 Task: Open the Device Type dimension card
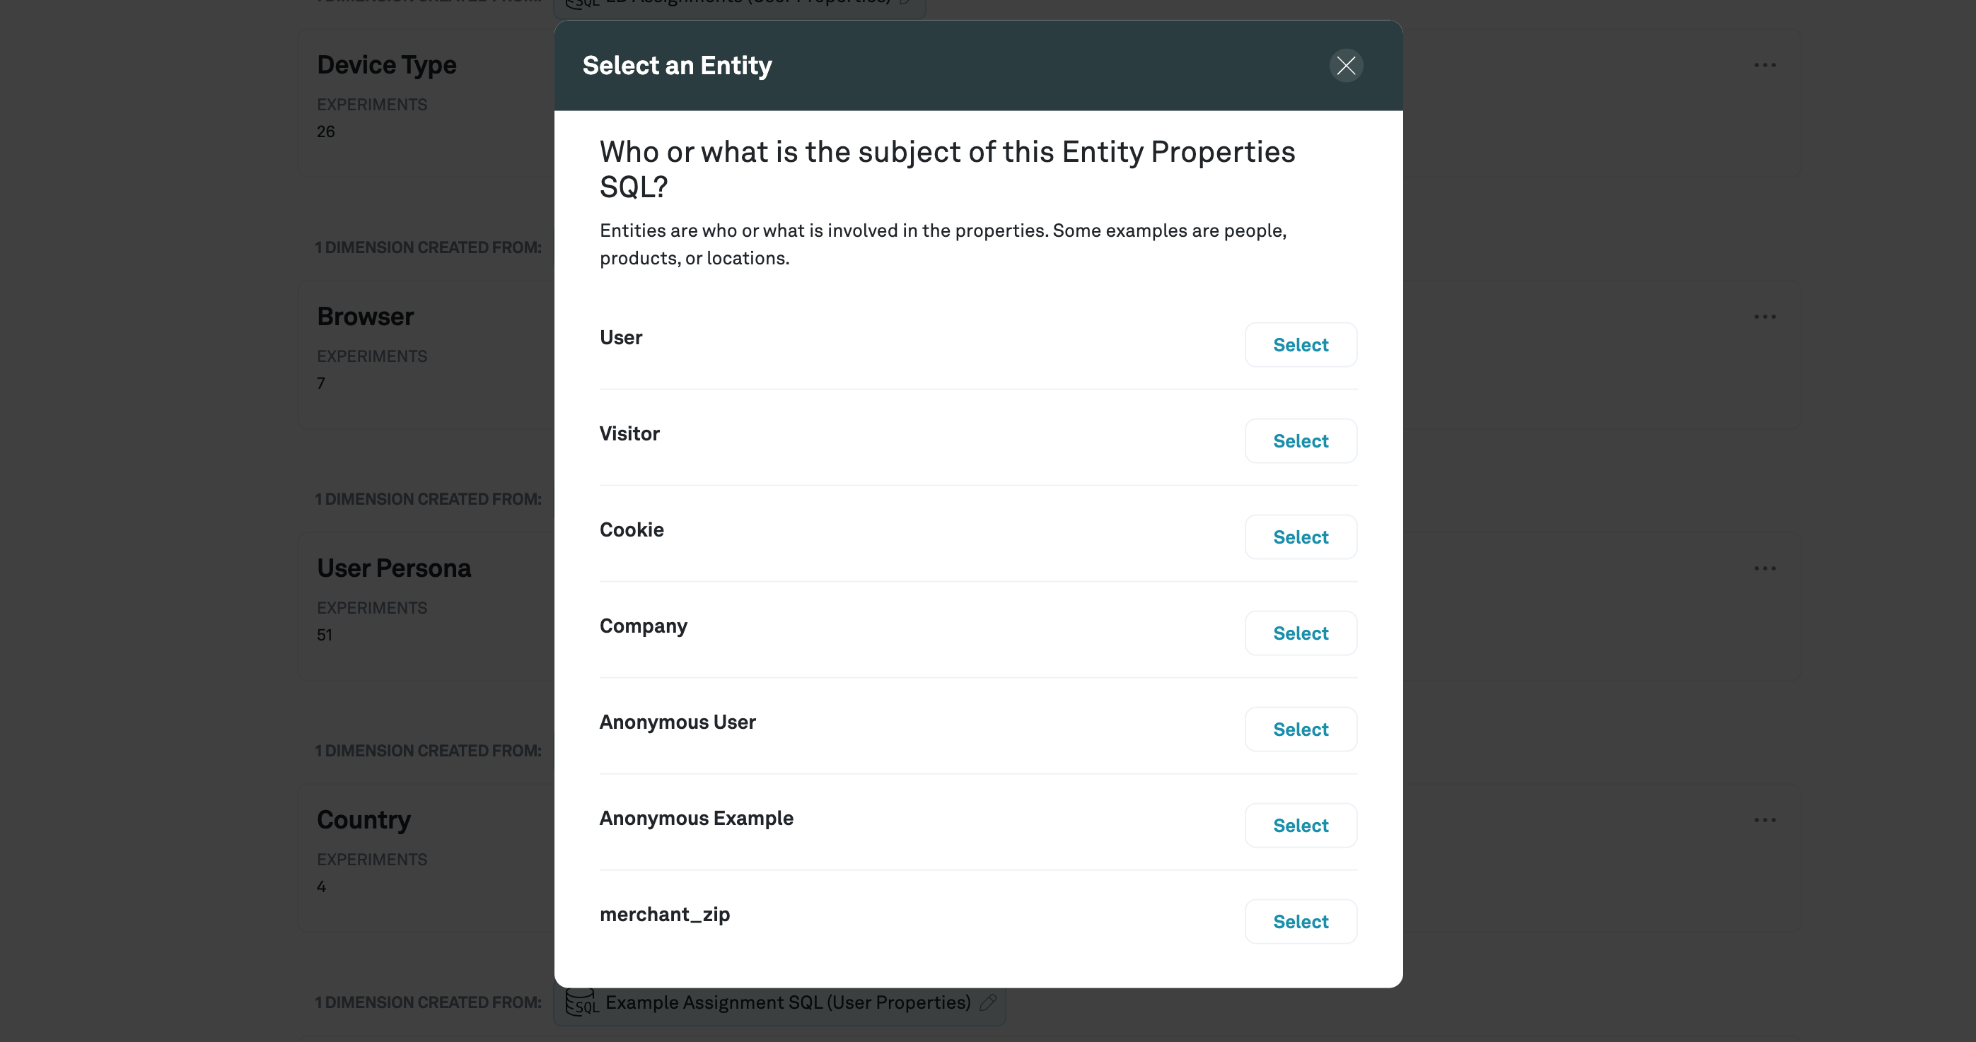[x=387, y=65]
